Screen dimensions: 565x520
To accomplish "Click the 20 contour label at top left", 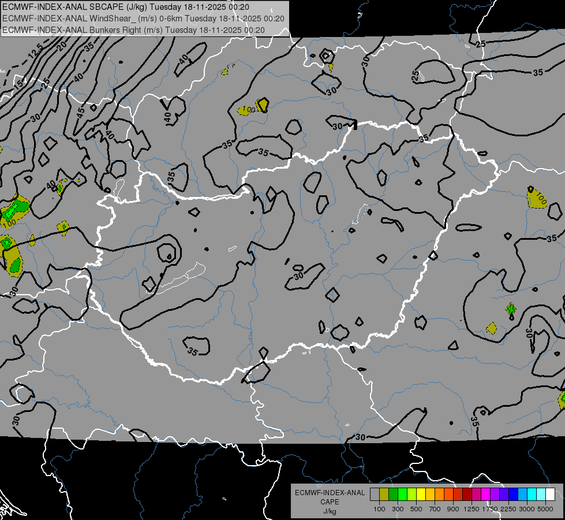I will tap(62, 46).
